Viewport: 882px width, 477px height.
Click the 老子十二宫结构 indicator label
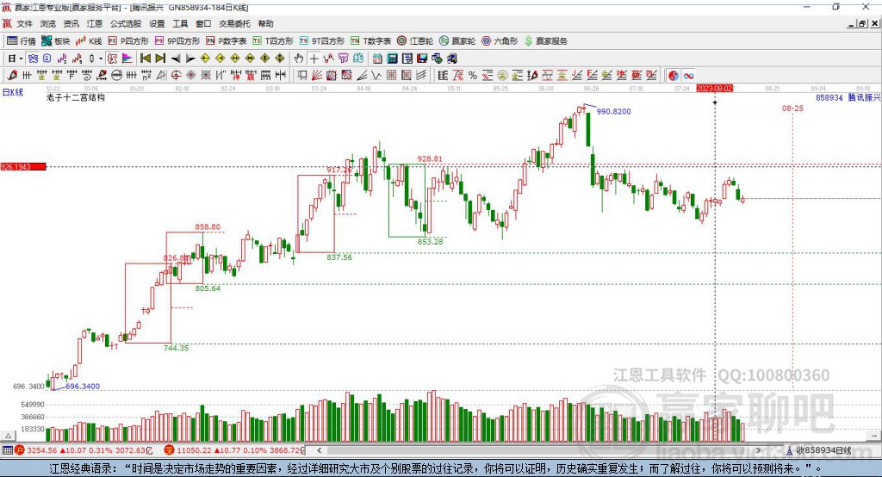(76, 97)
